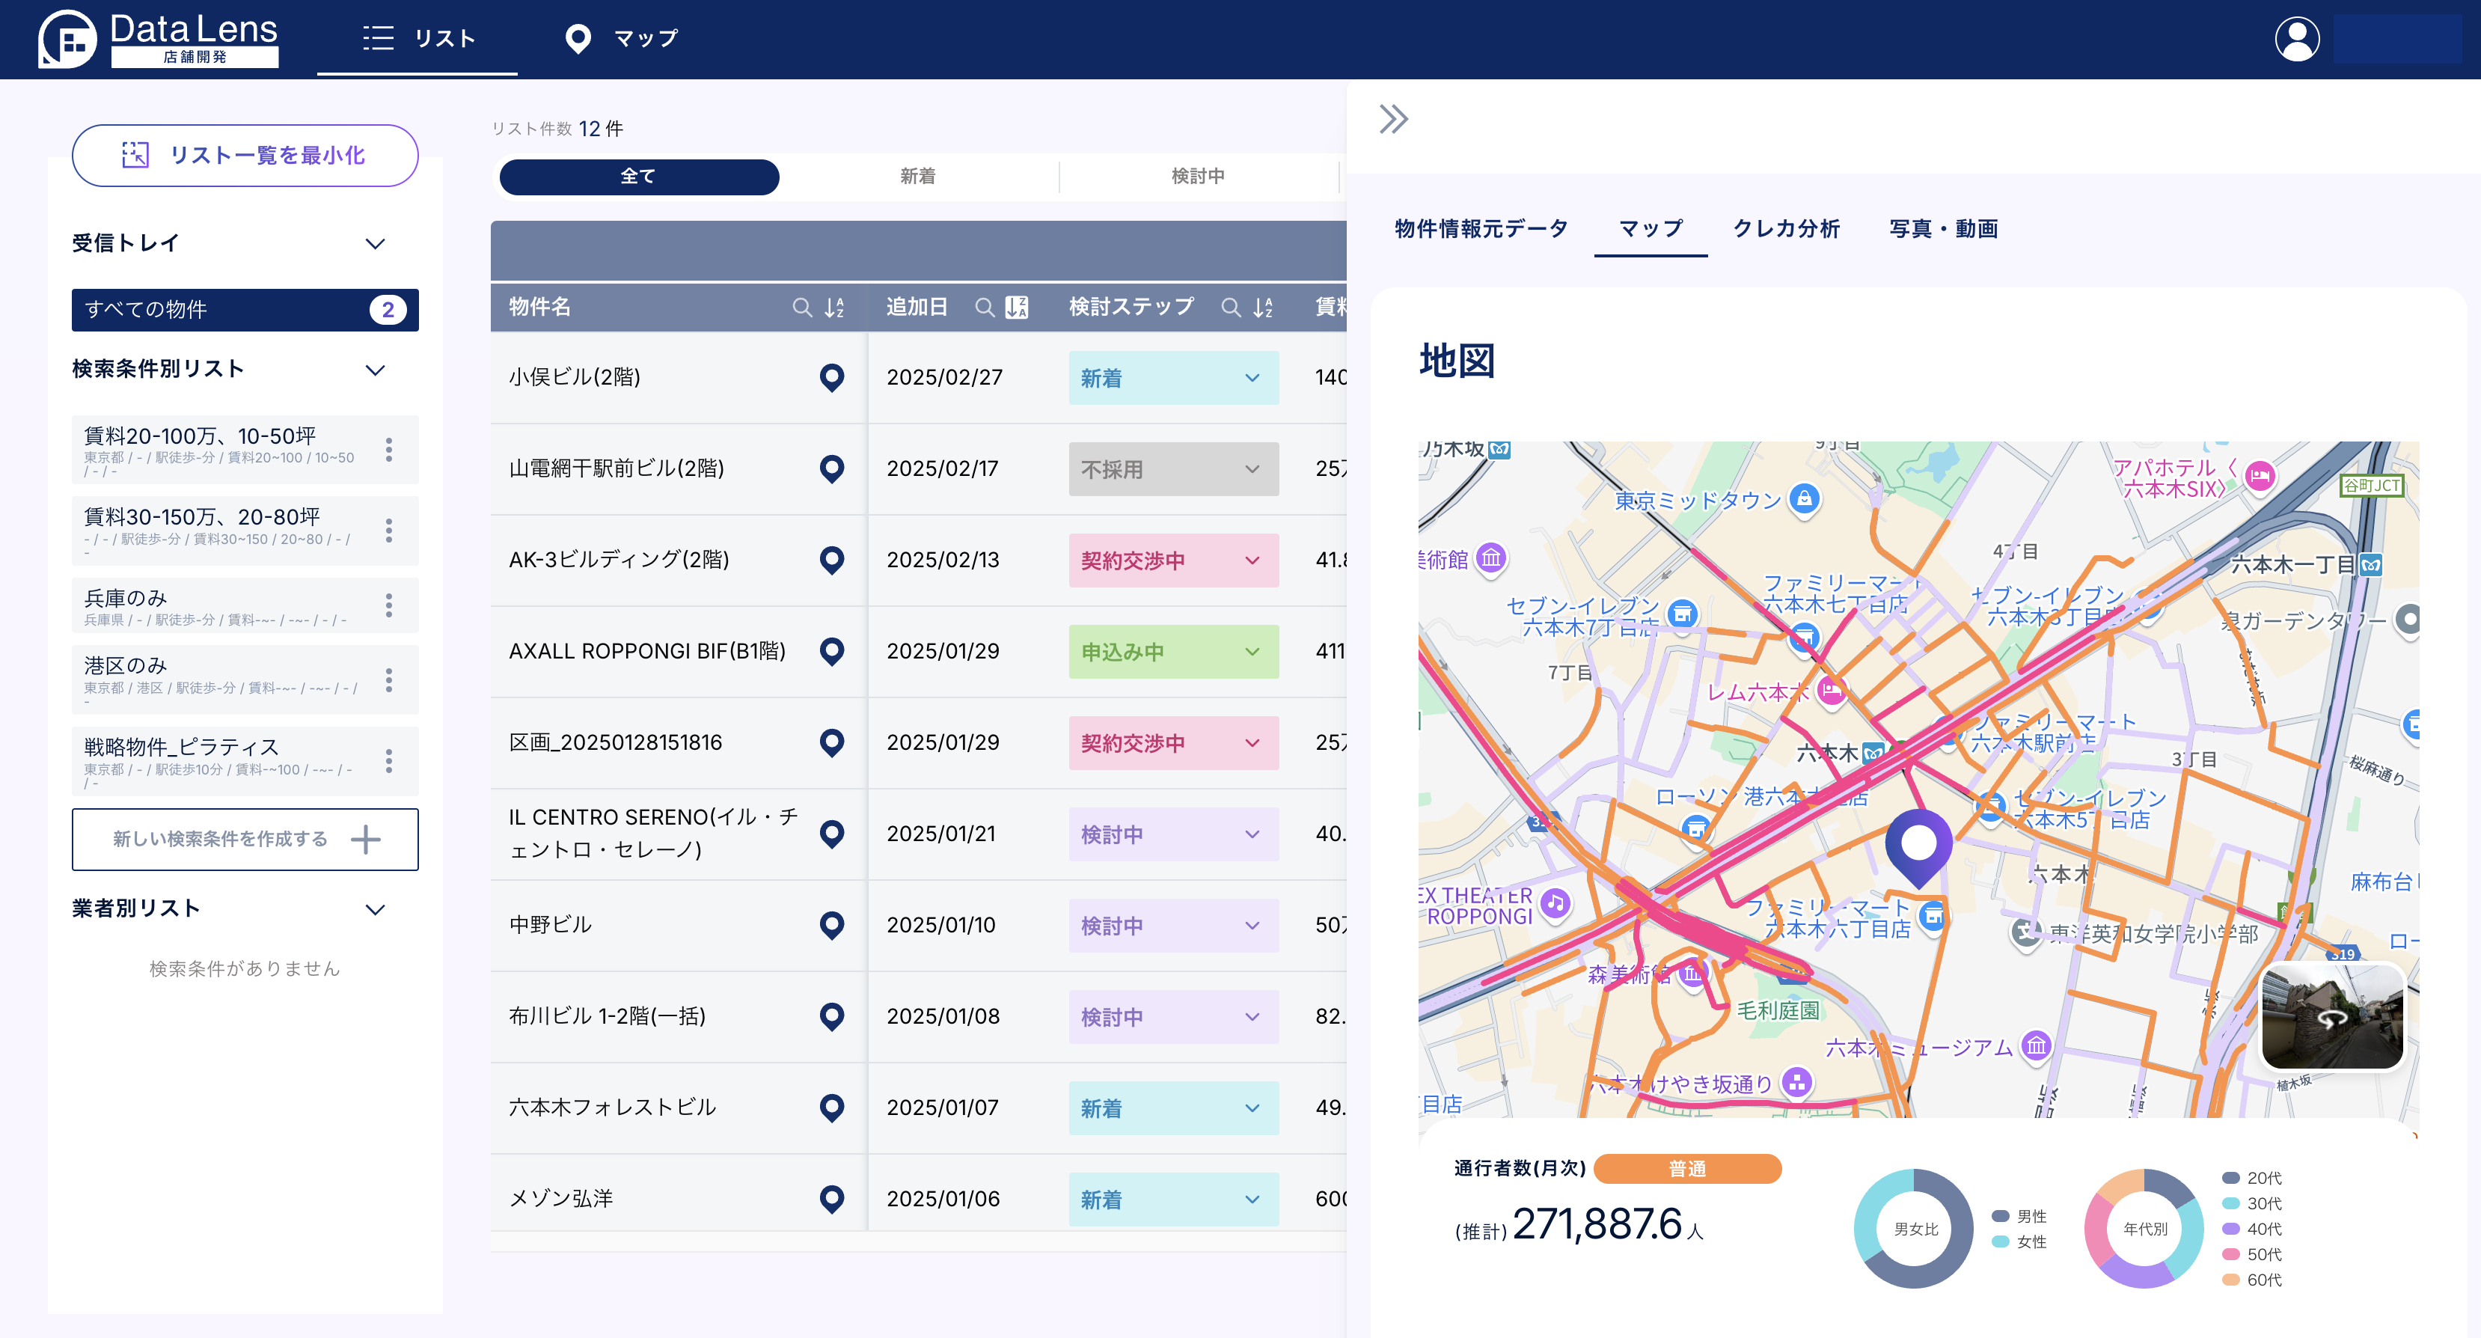
Task: Click map pin for 中野ビル
Action: (x=831, y=926)
